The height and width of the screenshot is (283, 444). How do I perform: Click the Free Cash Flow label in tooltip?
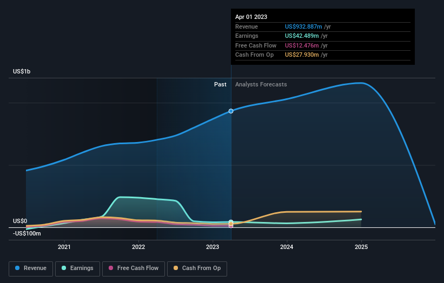click(256, 45)
